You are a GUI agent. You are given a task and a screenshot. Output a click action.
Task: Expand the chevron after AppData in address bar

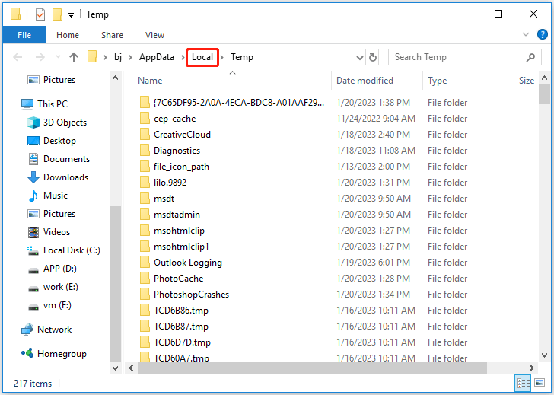click(183, 57)
